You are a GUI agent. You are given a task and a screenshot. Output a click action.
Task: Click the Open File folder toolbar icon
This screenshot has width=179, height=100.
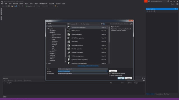pos(12,6)
